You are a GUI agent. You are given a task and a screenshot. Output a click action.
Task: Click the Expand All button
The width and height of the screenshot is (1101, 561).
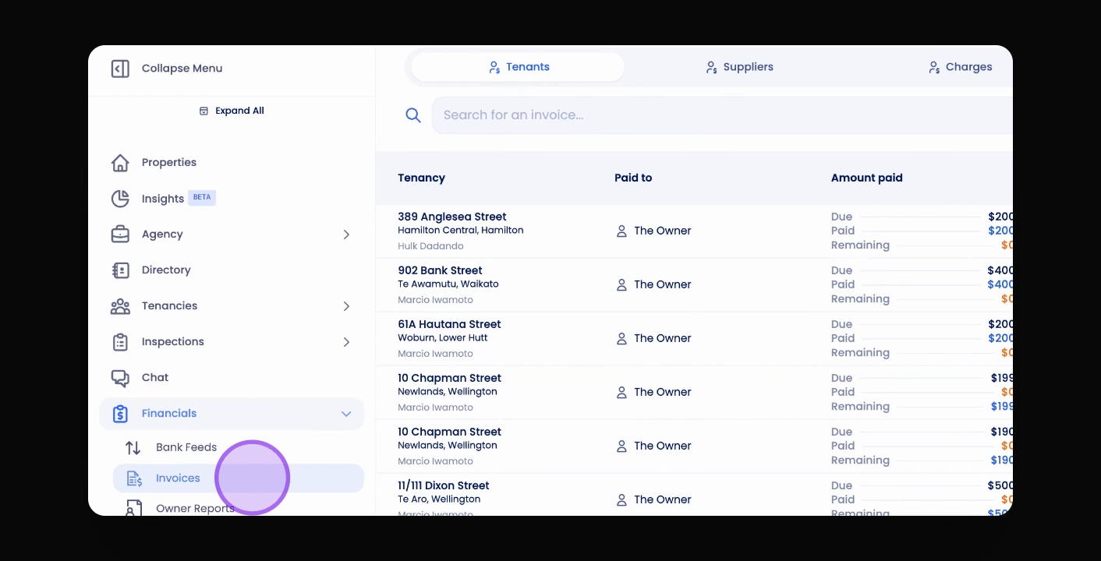coord(232,111)
